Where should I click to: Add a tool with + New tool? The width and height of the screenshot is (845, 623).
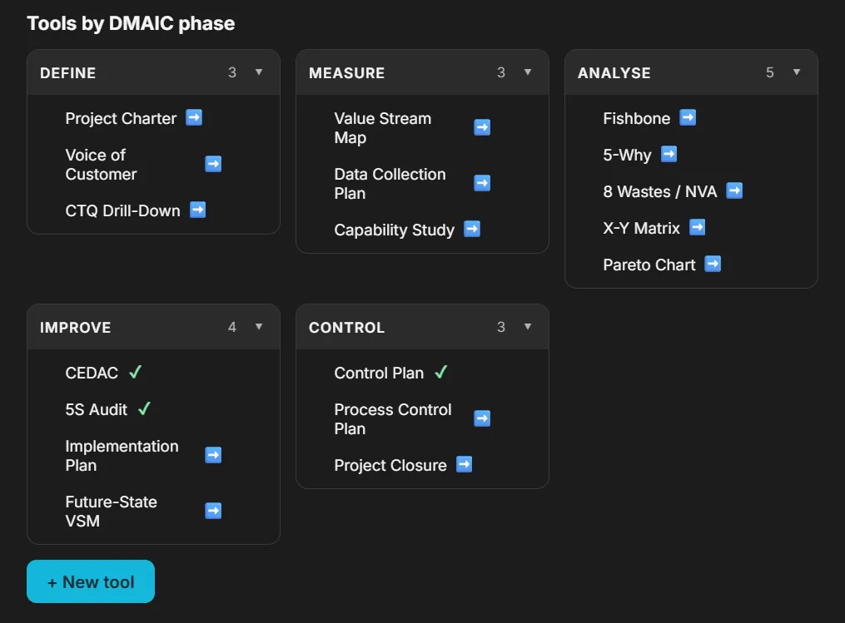click(91, 581)
